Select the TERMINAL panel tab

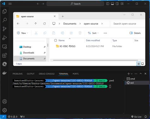64,74
